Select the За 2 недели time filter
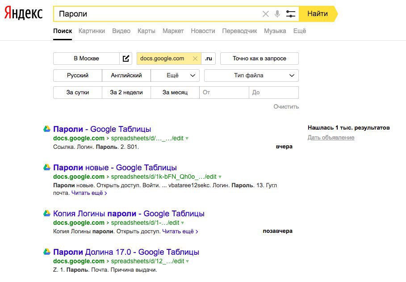 126,93
